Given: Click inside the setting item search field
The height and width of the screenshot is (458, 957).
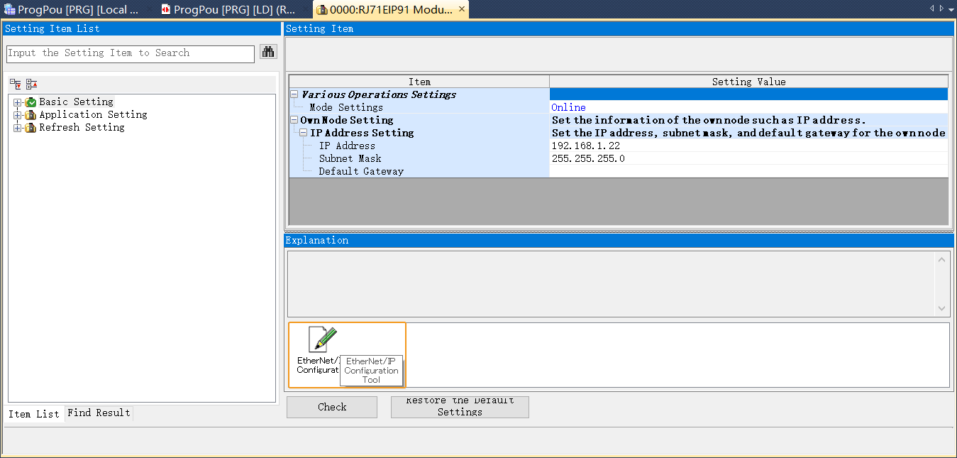Looking at the screenshot, I should (128, 53).
